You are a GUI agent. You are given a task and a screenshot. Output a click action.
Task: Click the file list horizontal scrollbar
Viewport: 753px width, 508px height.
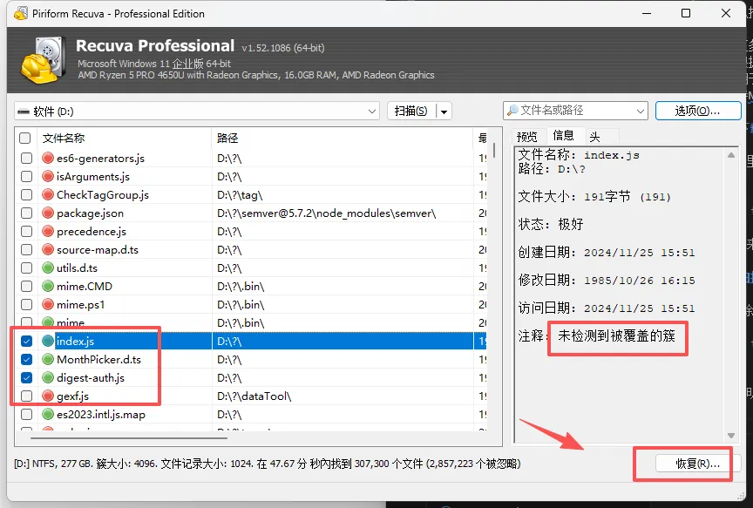point(129,438)
